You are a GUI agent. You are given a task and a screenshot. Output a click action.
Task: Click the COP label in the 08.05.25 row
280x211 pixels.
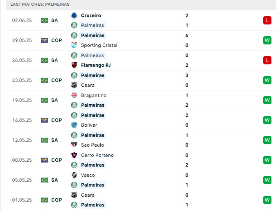coord(57,160)
